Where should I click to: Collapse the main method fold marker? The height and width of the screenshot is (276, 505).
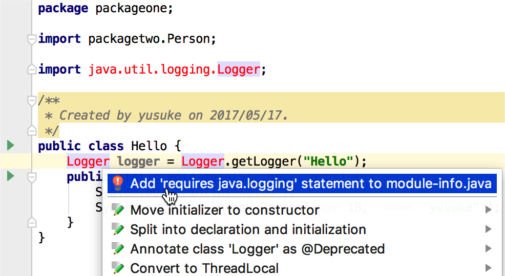[x=32, y=177]
